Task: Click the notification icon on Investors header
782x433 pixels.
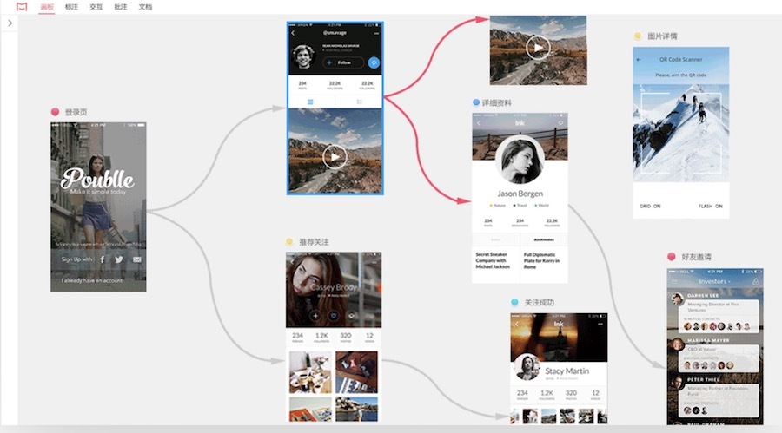Action: 756,281
